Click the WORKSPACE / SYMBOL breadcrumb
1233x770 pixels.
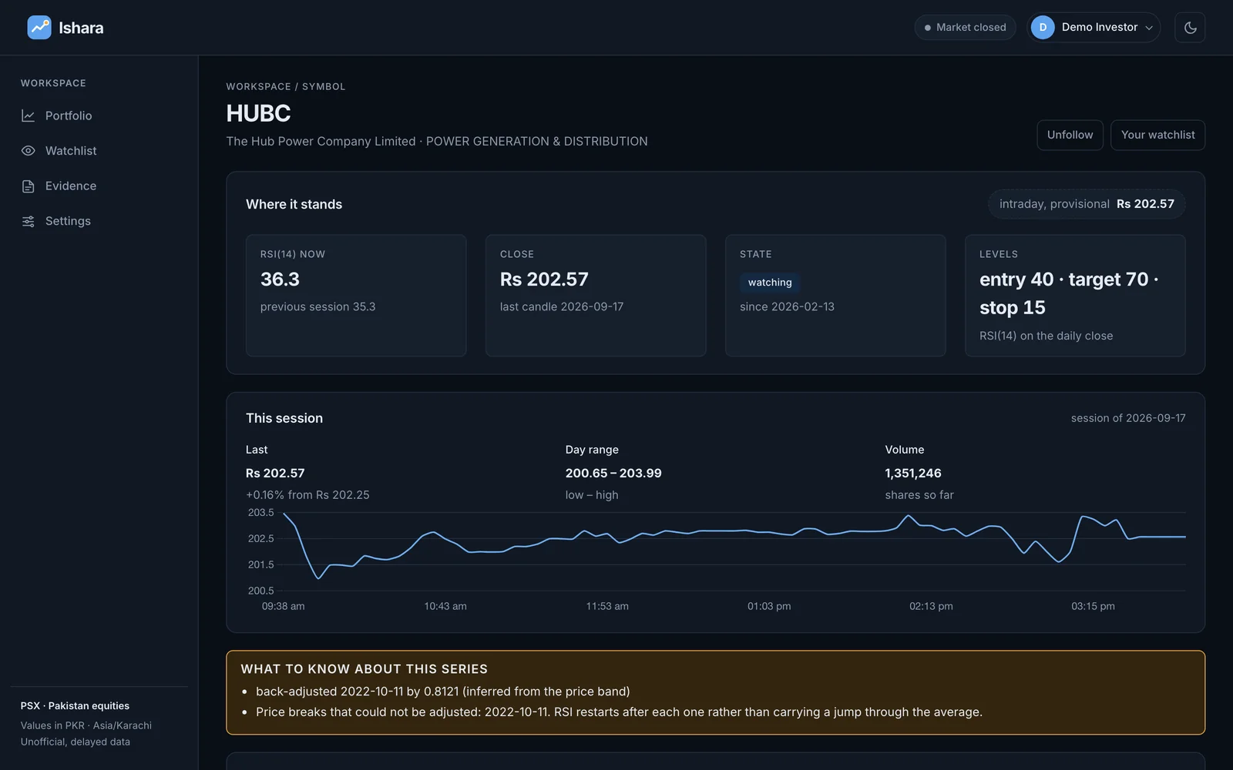point(286,87)
